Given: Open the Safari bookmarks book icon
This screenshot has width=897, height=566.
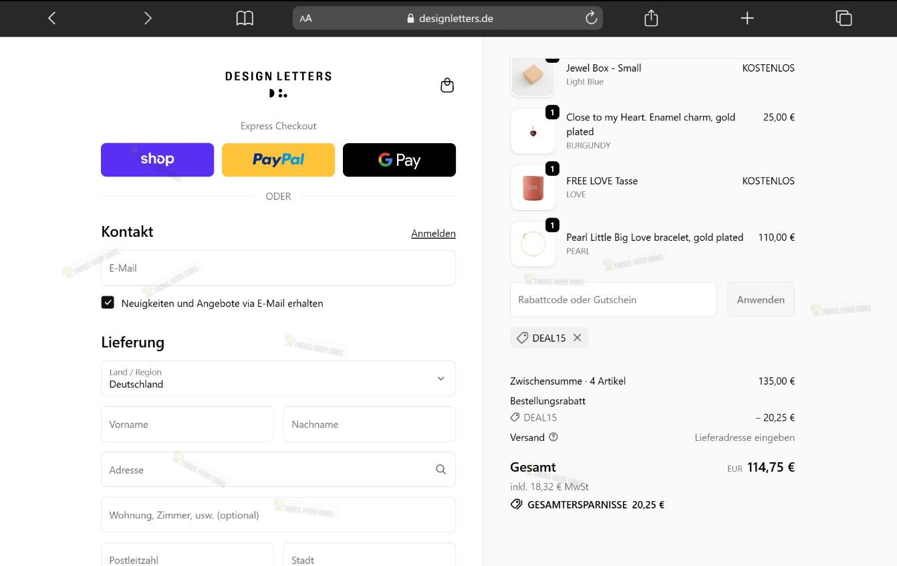Looking at the screenshot, I should [x=245, y=18].
